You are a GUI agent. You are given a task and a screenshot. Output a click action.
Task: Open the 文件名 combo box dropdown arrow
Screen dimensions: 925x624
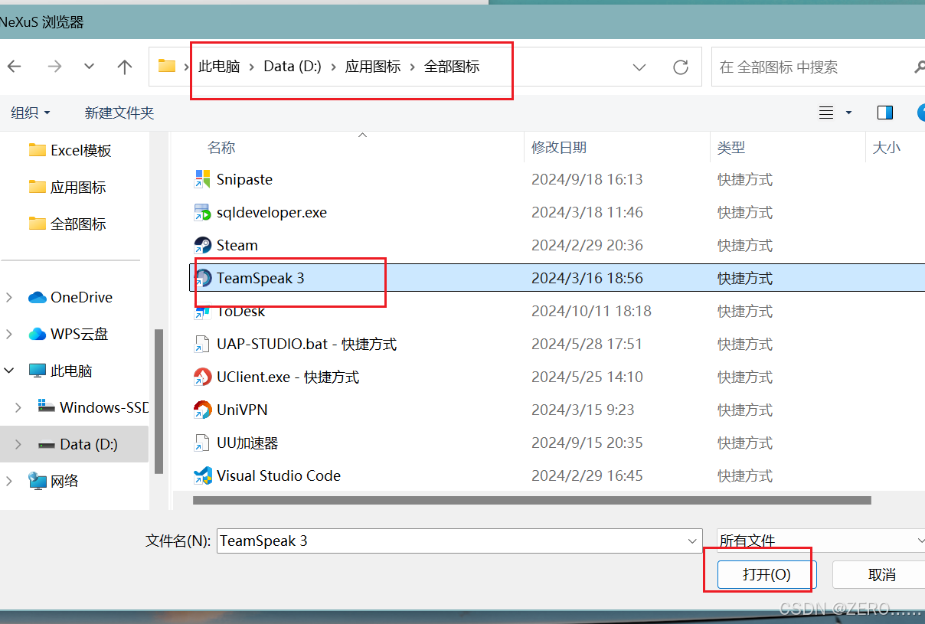tap(693, 541)
